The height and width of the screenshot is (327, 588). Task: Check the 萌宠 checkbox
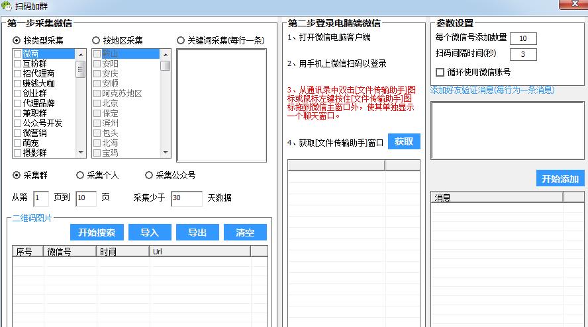[18, 143]
